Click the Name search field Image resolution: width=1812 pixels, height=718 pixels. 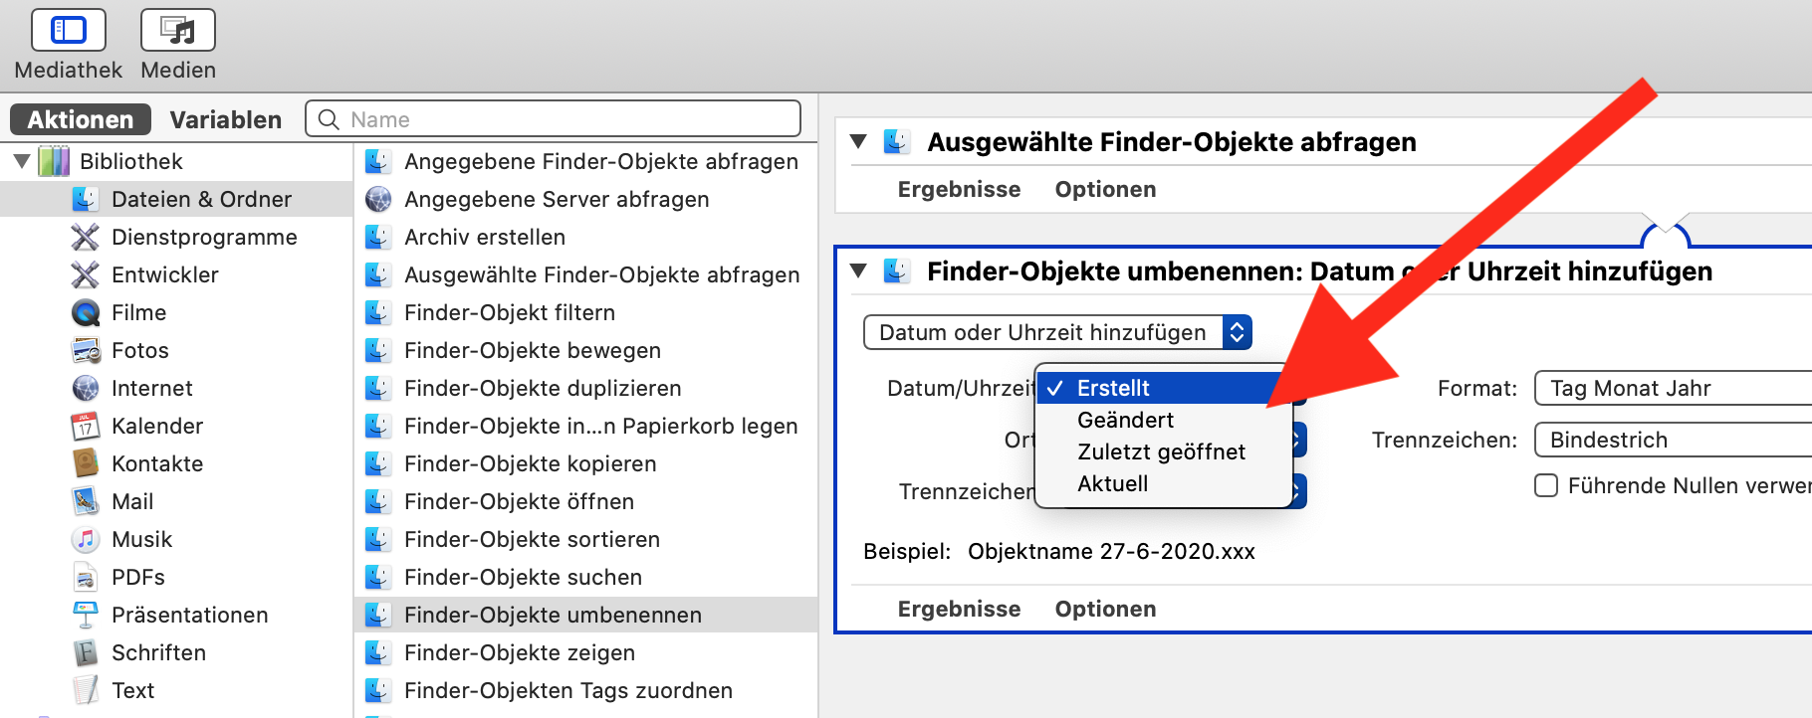click(x=567, y=120)
